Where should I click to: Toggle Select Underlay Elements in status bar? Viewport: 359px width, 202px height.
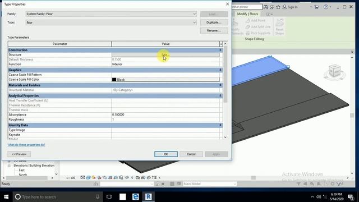[x=305, y=183]
